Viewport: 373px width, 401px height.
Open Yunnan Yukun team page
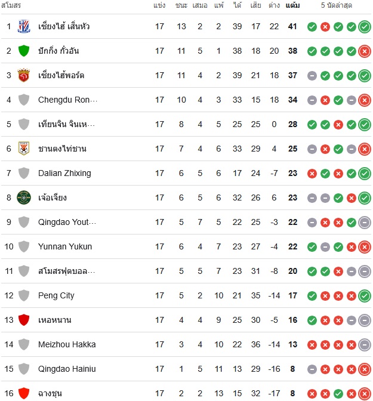click(x=65, y=246)
